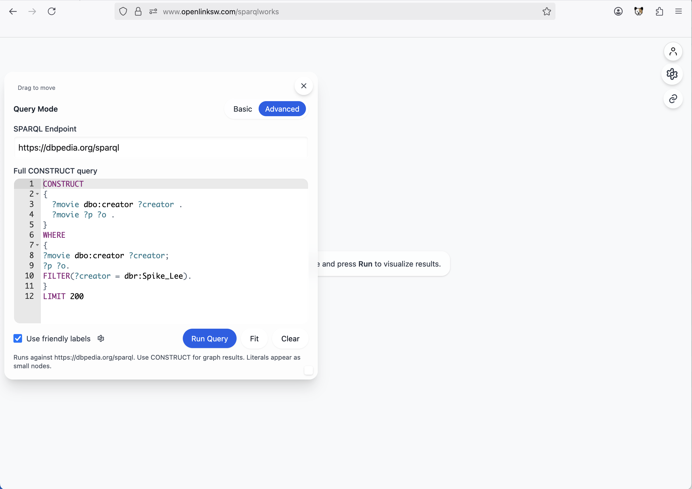Image resolution: width=692 pixels, height=489 pixels.
Task: Open the user profile icon on right sidebar
Action: point(673,52)
